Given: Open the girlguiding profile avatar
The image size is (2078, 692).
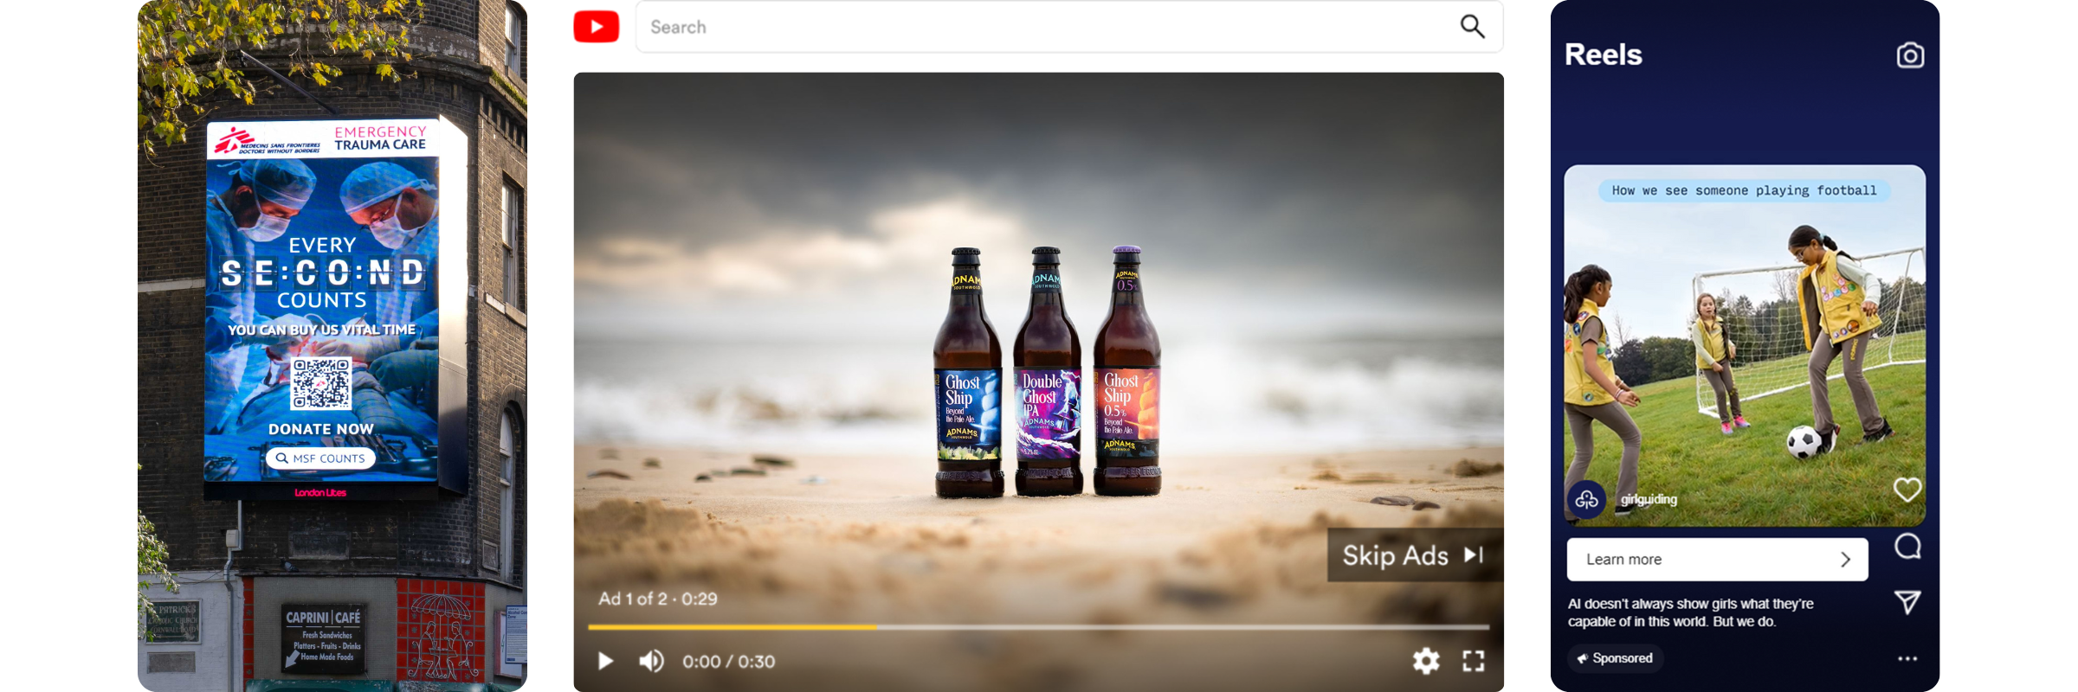Looking at the screenshot, I should click(1586, 499).
